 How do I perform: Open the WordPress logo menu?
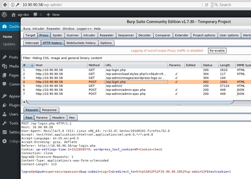point(4,15)
